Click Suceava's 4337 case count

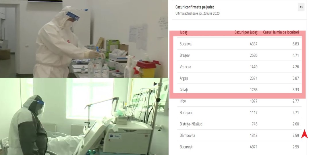coord(254,44)
